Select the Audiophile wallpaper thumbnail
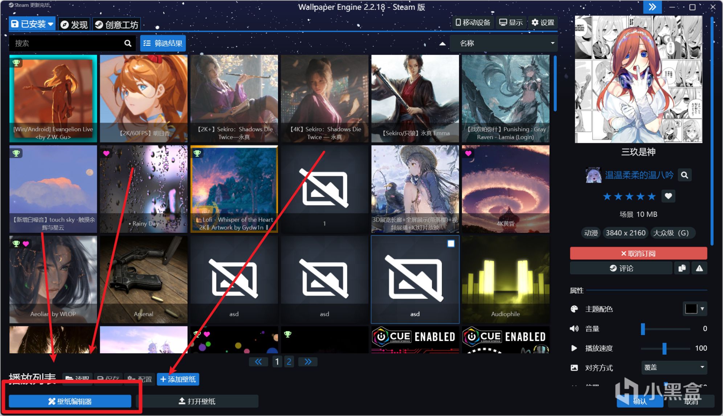 coord(505,279)
